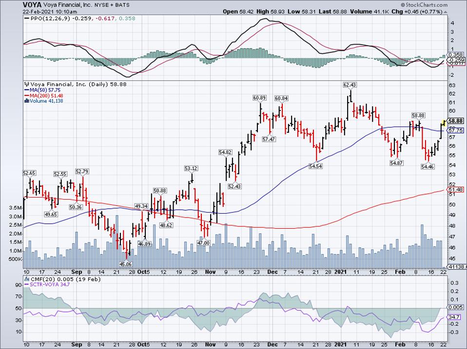This screenshot has height=349, width=467.
Task: Click the 52.55 price label
Action: coord(60,174)
